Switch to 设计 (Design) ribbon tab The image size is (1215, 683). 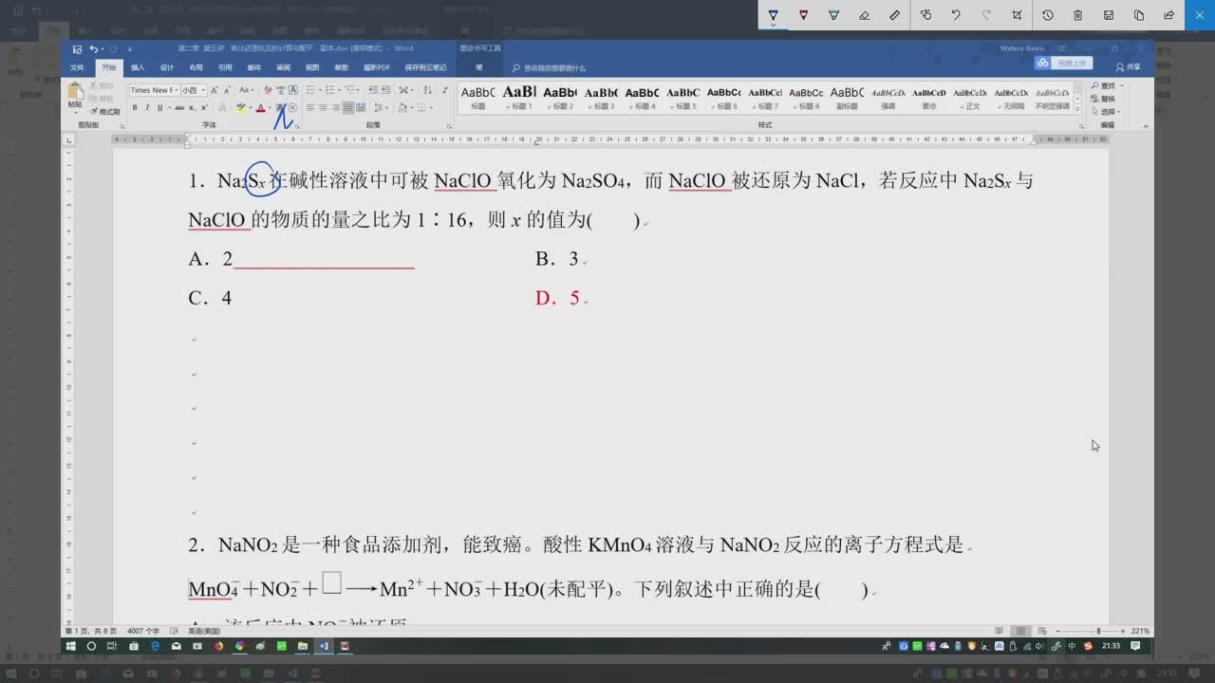(x=167, y=67)
